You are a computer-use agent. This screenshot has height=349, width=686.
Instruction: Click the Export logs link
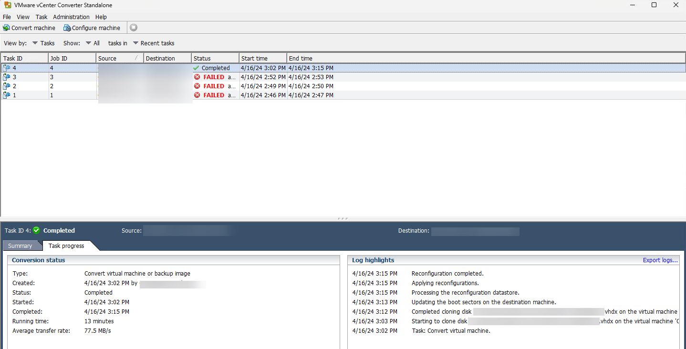[x=660, y=260]
